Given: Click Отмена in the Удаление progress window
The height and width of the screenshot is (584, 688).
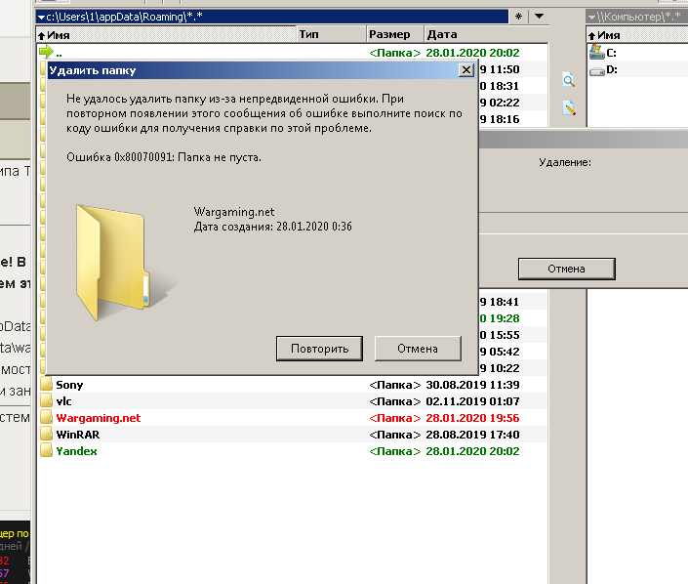Looking at the screenshot, I should point(566,269).
